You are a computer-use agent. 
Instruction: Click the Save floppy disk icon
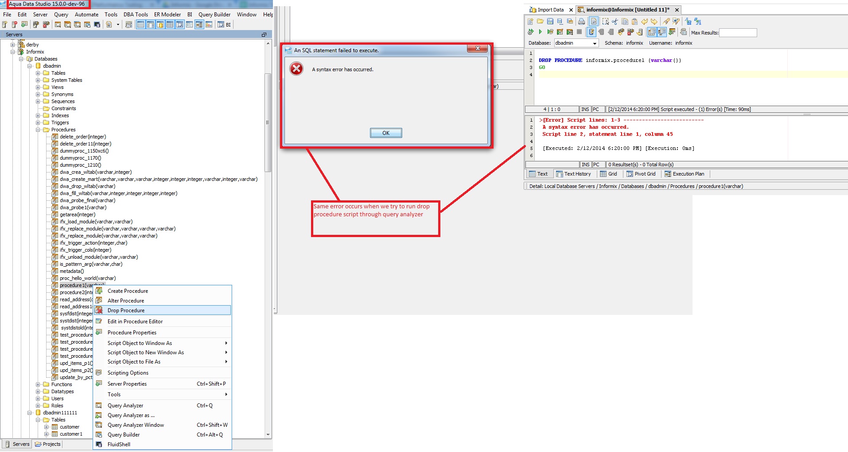pyautogui.click(x=550, y=21)
